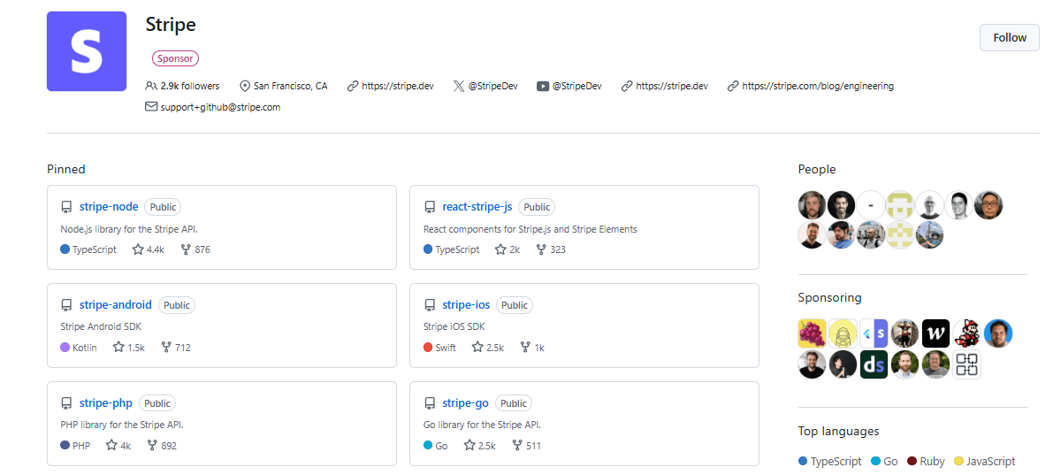This screenshot has height=475, width=1061.
Task: Open the black W avatar in Sponsoring
Action: (935, 333)
